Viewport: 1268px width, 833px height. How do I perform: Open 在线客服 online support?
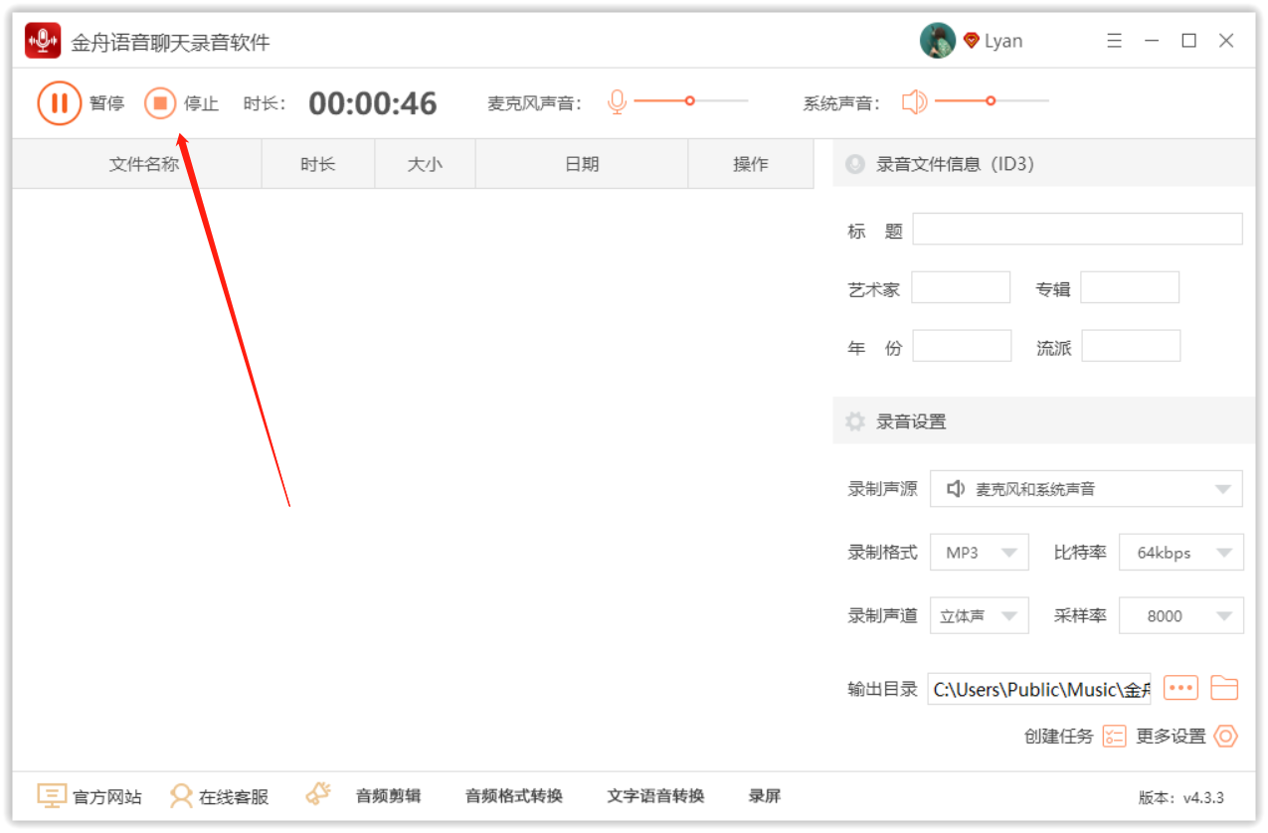234,796
